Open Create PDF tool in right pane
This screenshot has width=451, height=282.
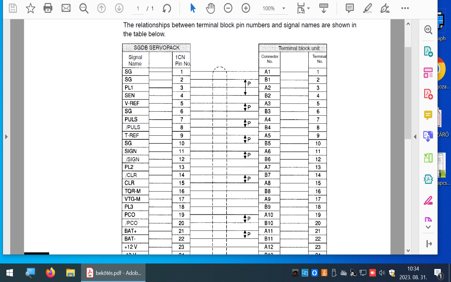click(x=428, y=94)
